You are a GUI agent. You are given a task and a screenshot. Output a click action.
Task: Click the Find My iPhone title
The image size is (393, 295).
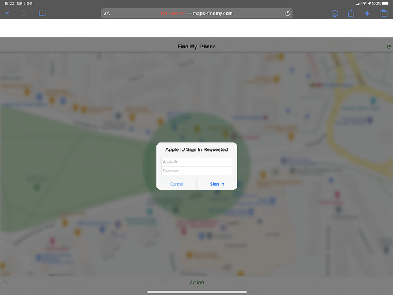(196, 47)
